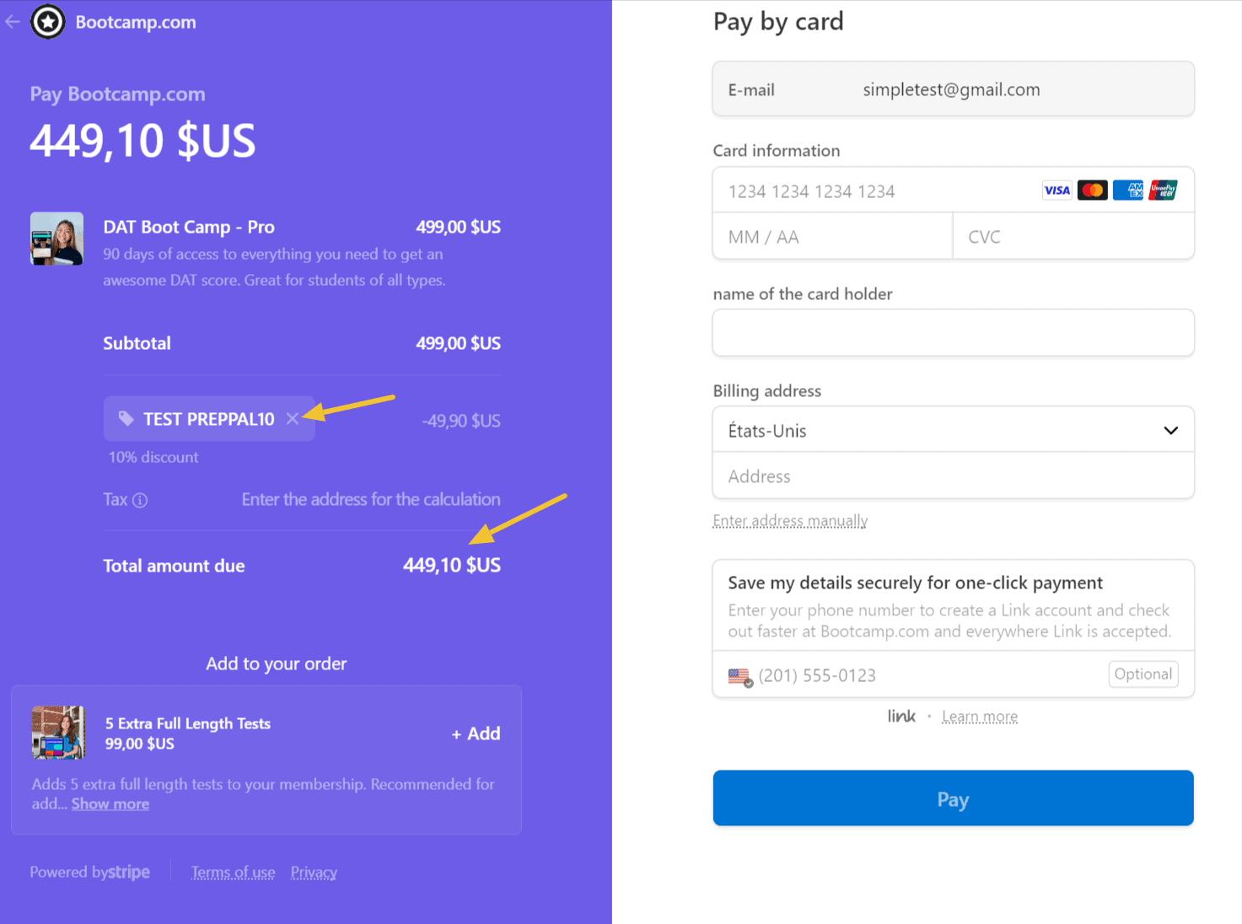Viewport: 1242px width, 924px height.
Task: Open the États-Unis country dropdown
Action: point(953,430)
